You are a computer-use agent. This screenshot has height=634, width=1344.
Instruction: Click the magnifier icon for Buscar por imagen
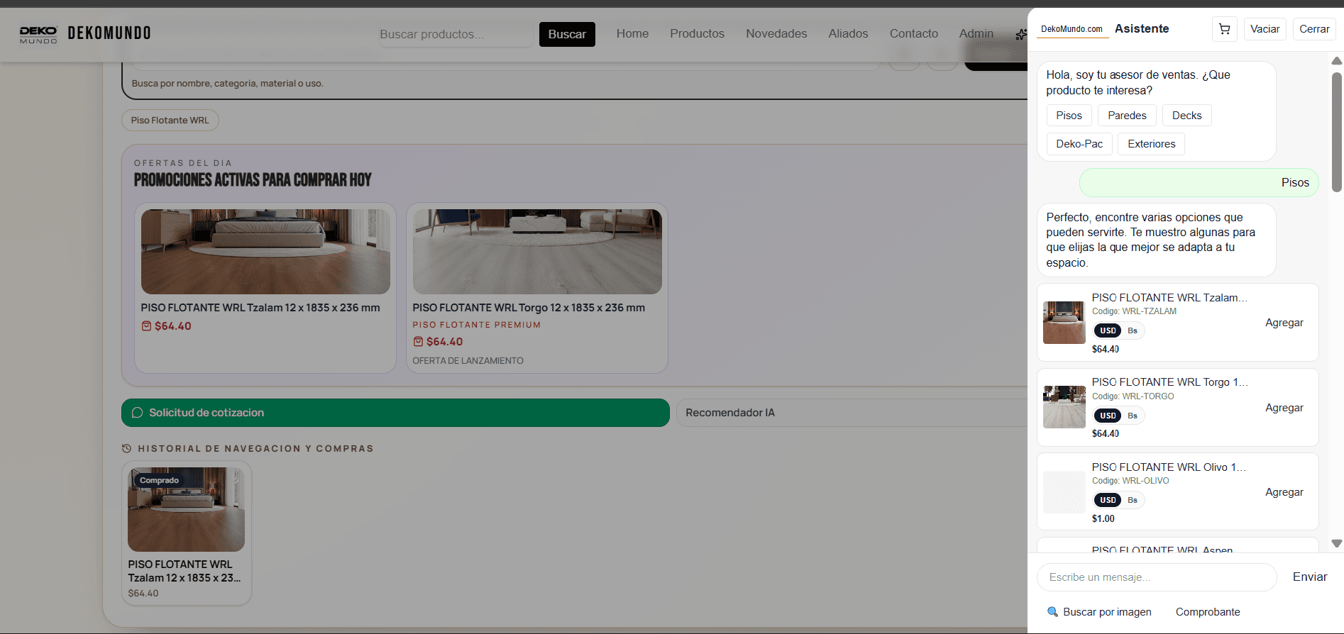pos(1052,612)
